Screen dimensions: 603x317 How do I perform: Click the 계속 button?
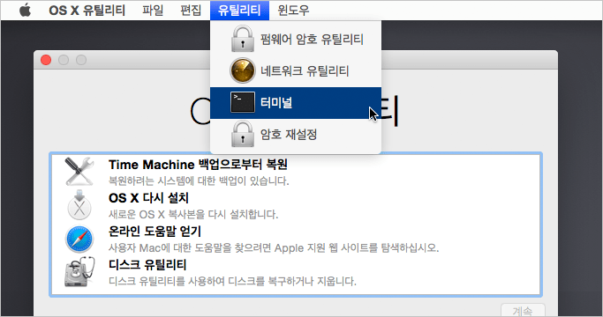click(523, 310)
